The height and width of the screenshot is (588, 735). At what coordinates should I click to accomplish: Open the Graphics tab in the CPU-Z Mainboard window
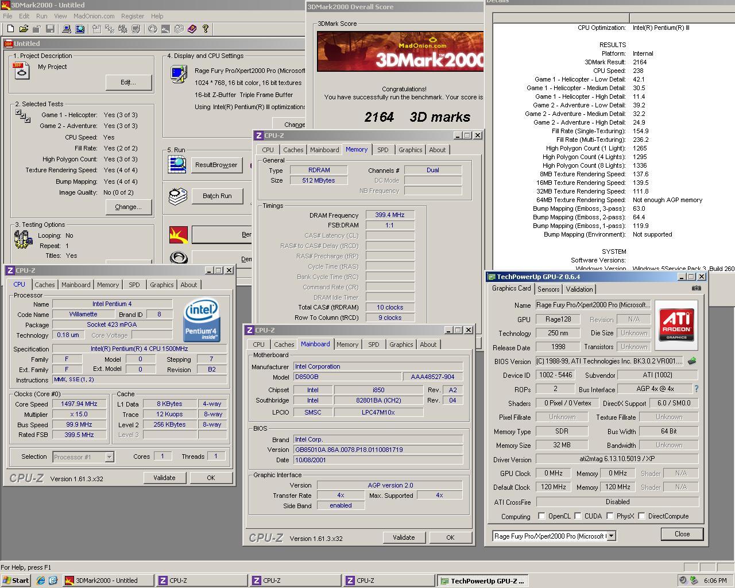tap(401, 344)
